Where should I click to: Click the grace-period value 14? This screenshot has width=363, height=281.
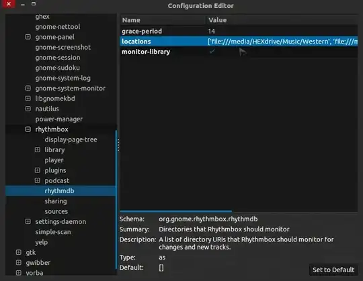[x=211, y=31]
